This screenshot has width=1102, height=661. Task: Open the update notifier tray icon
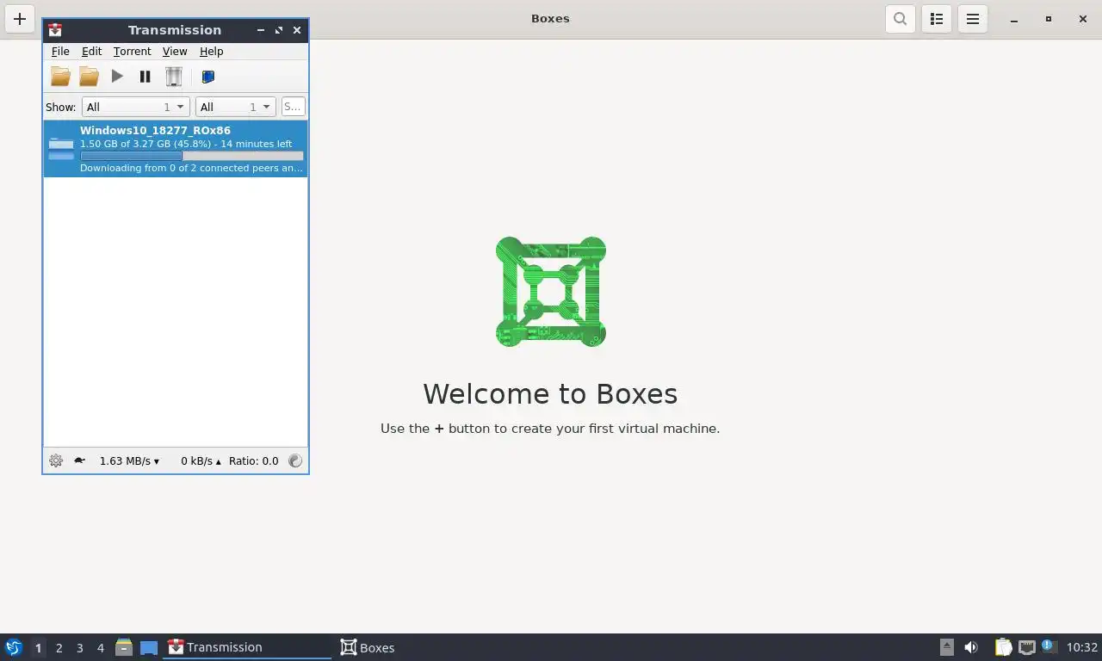tap(1049, 646)
